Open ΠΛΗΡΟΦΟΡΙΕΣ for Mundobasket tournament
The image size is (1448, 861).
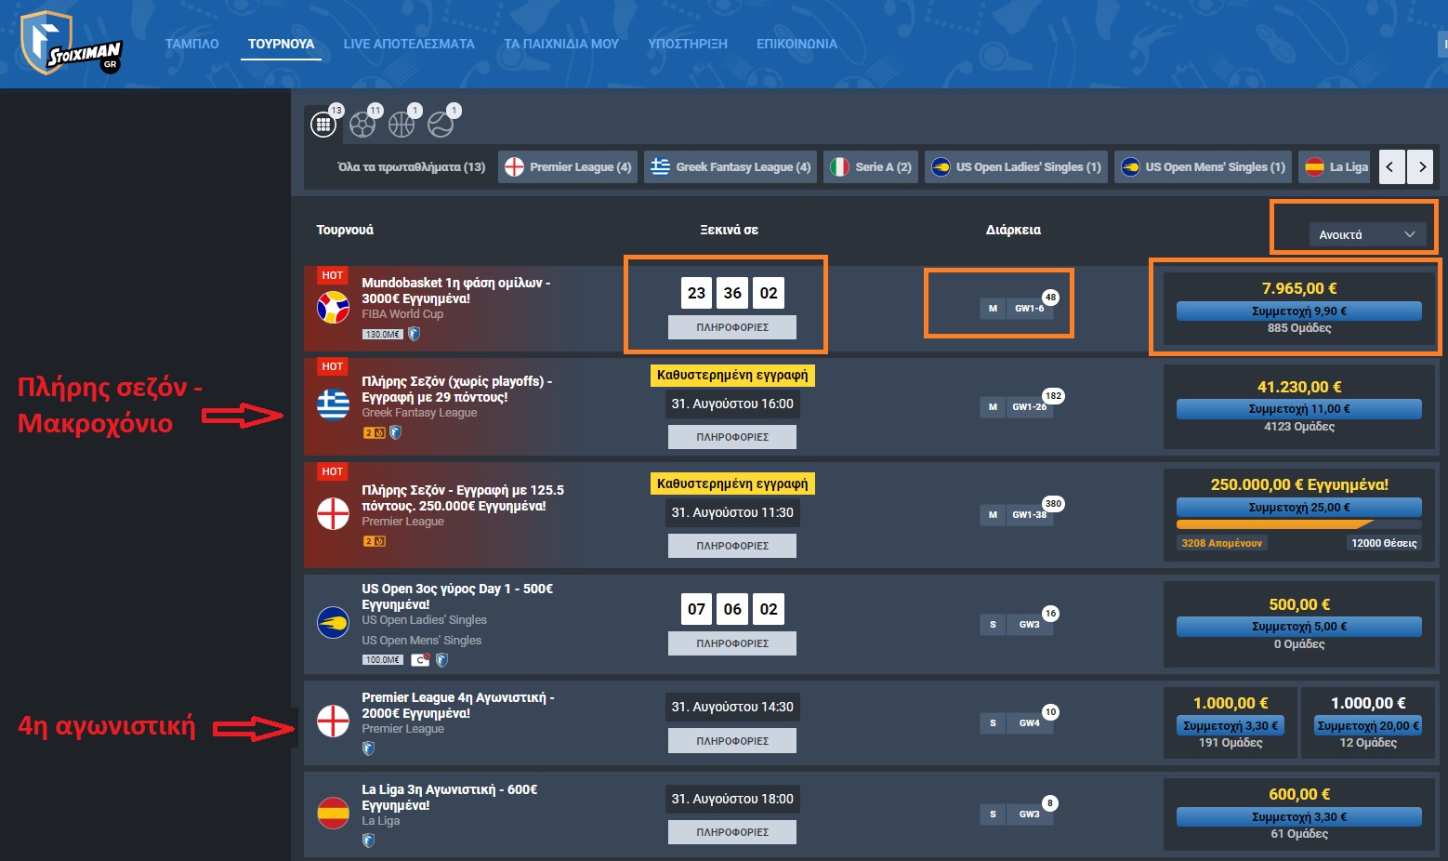pos(732,327)
